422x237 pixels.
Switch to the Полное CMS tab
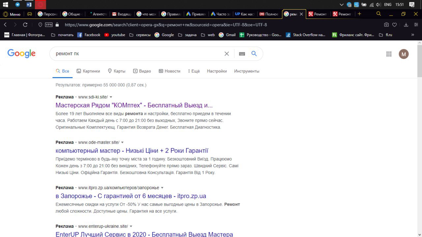(x=269, y=14)
